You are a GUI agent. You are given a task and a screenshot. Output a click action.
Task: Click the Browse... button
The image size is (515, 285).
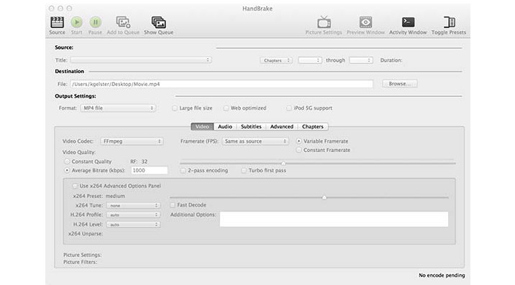pyautogui.click(x=400, y=83)
